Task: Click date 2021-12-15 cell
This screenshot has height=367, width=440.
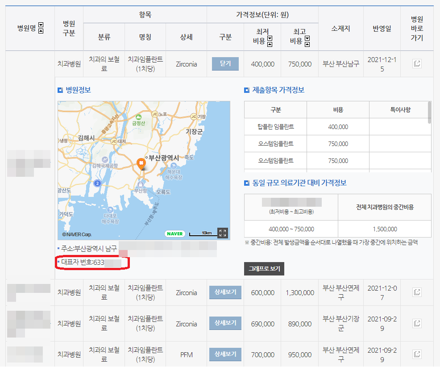Action: (382, 64)
